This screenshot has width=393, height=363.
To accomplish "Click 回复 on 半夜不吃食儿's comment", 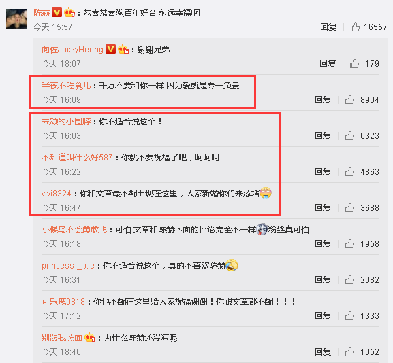I will point(323,99).
